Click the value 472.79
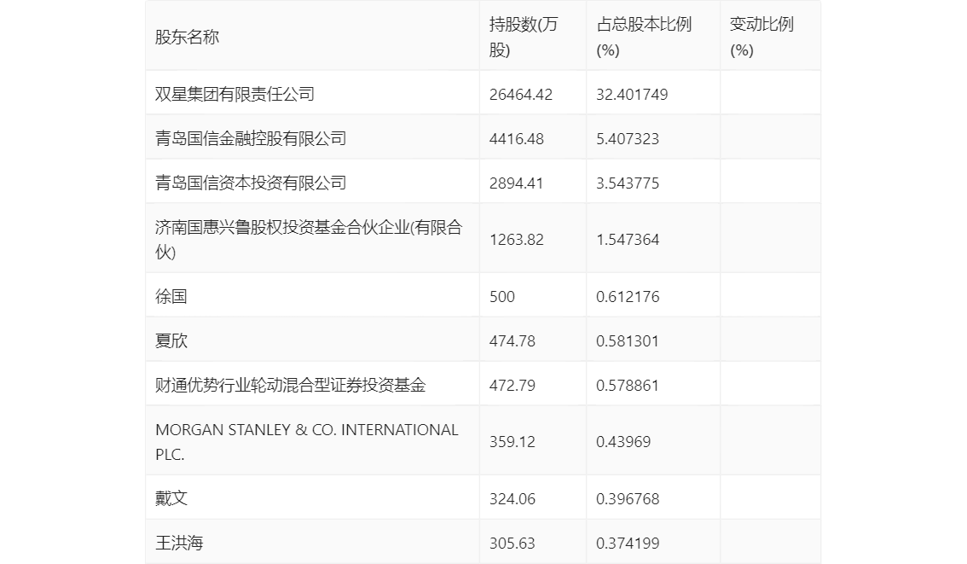Viewport: 967px width, 564px height. click(x=512, y=386)
